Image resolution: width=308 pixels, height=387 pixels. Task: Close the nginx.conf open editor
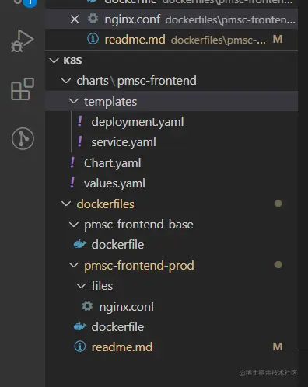(75, 19)
